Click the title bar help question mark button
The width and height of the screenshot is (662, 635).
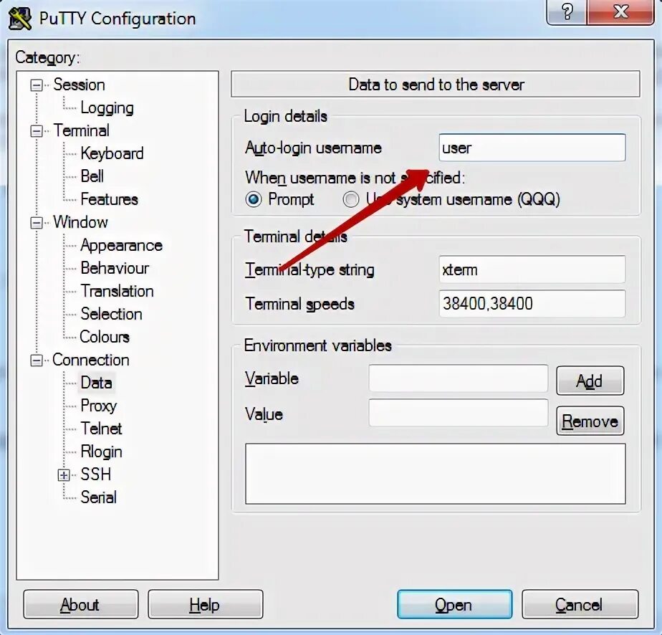pos(567,11)
